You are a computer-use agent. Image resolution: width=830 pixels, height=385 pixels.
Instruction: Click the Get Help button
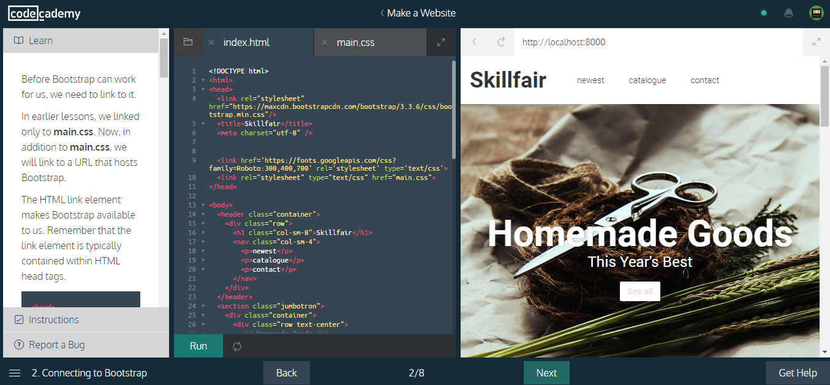pyautogui.click(x=798, y=373)
